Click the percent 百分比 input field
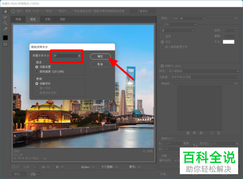Screen dimensions: 243x179 click(x=223, y=144)
